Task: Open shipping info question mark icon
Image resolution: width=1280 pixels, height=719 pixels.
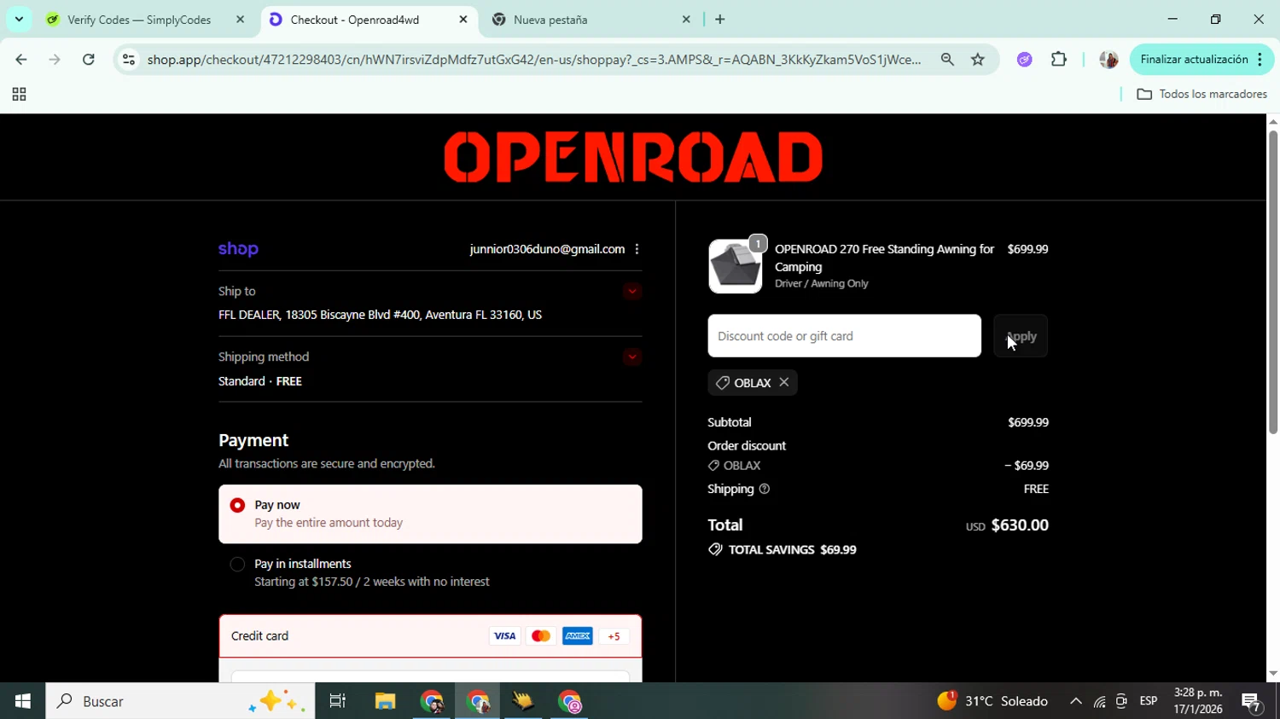Action: (765, 490)
